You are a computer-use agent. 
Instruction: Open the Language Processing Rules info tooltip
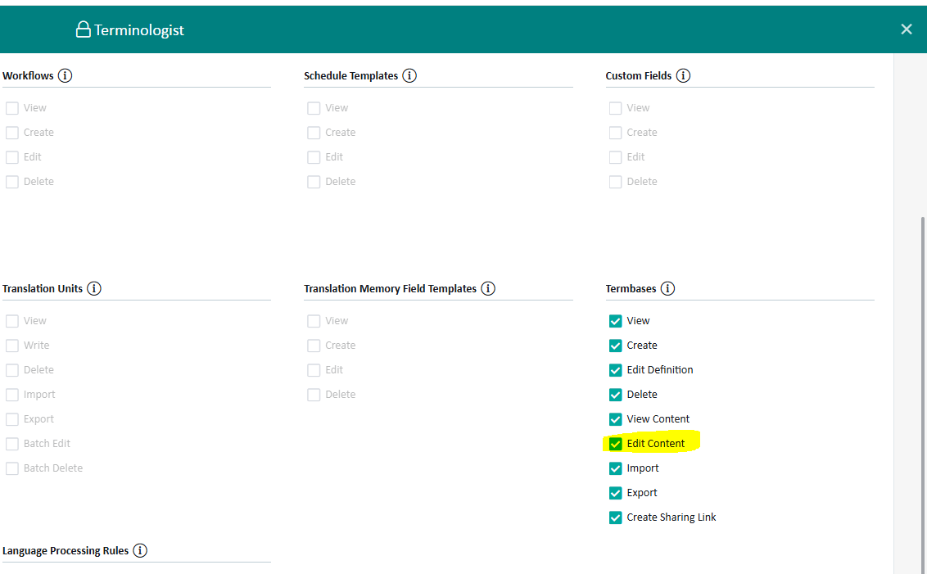coord(139,549)
